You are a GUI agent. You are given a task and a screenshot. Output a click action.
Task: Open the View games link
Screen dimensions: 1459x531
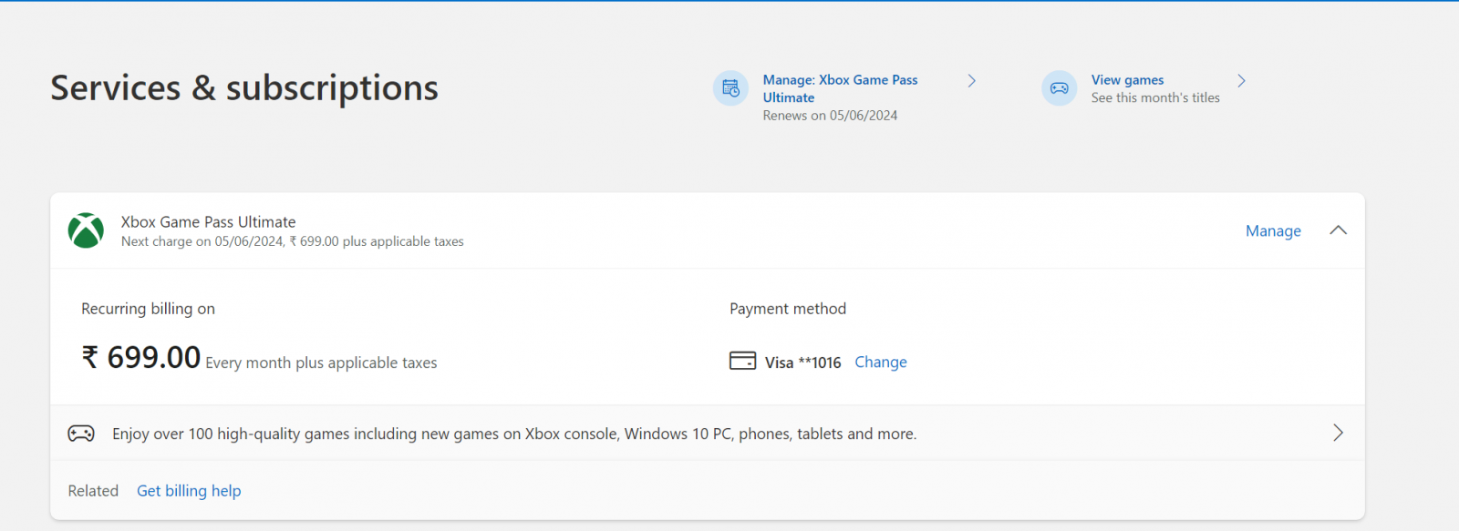1127,80
